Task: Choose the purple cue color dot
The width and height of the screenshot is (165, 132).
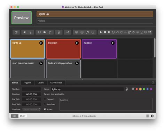Action: tap(151, 89)
